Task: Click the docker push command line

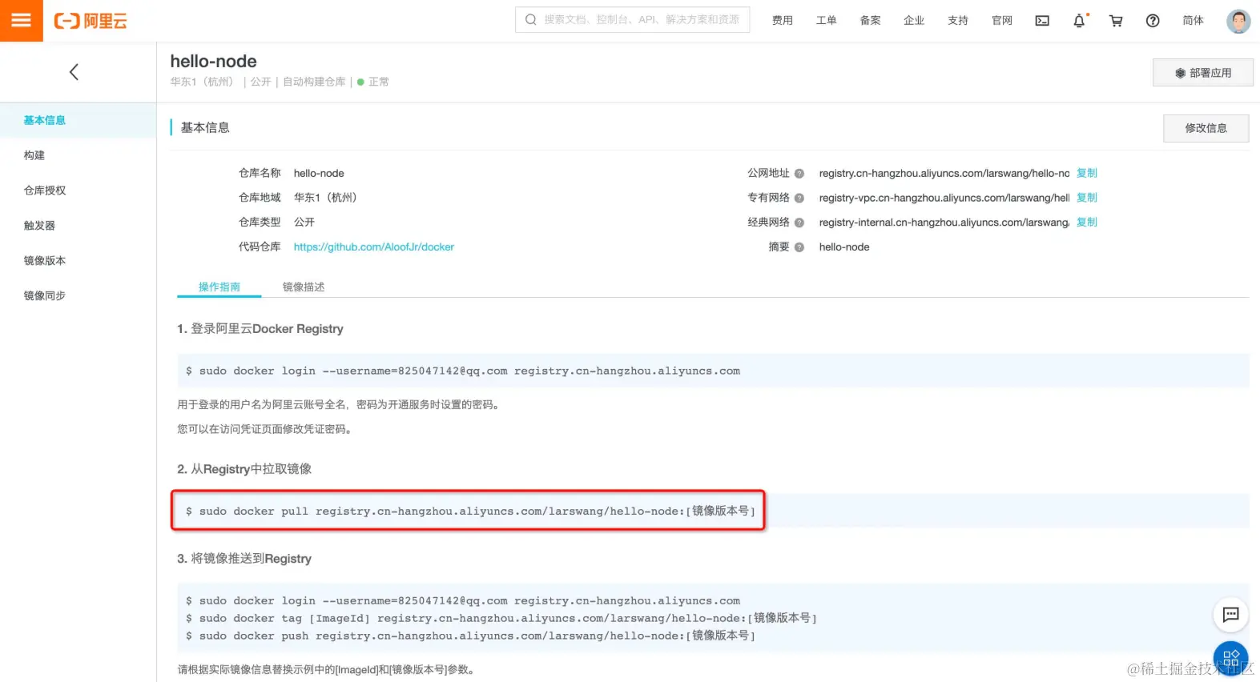Action: tap(470, 636)
